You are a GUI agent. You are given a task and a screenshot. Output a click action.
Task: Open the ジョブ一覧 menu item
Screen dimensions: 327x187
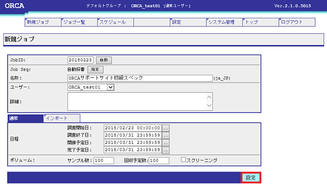click(79, 22)
